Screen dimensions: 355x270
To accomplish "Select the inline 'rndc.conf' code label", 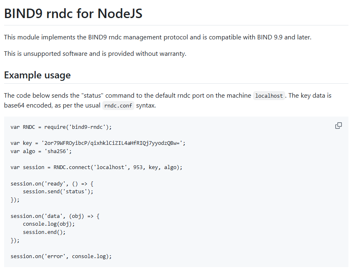I will (x=118, y=105).
